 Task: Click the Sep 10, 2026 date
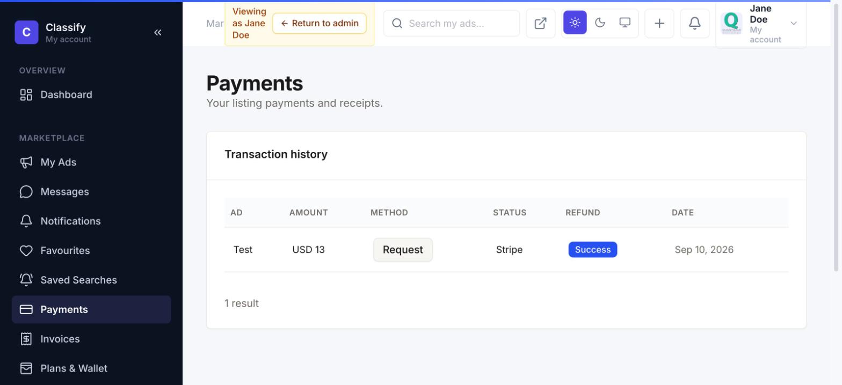(704, 250)
